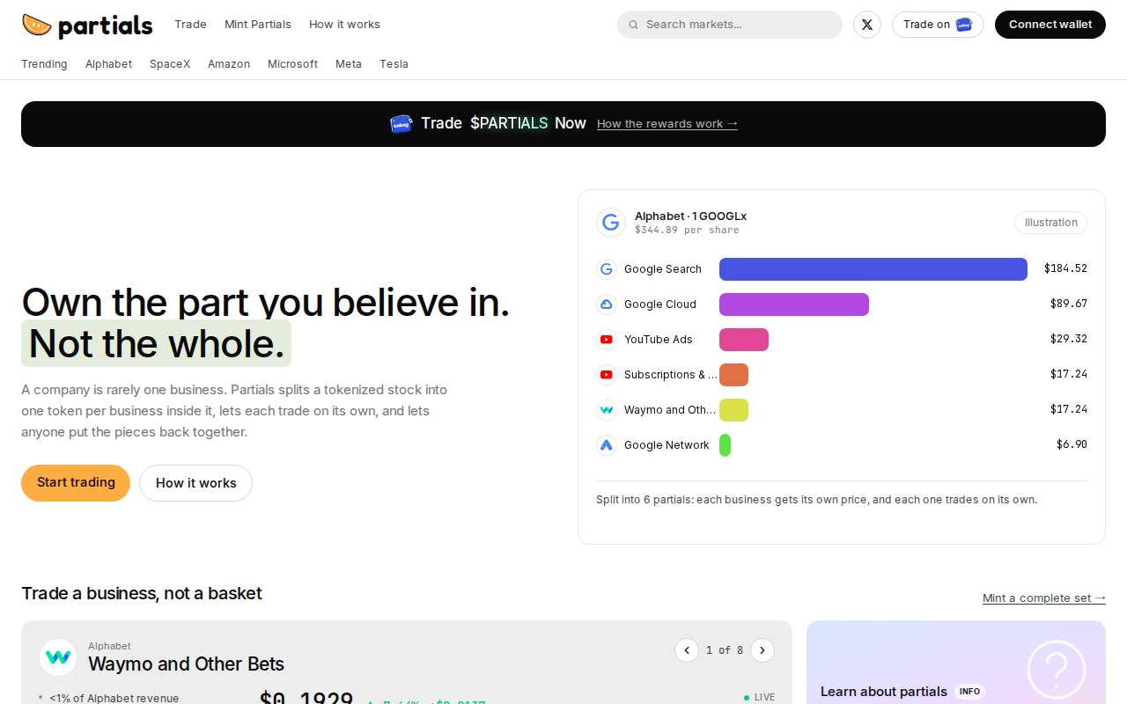Click the Partials orange slice logo
Image resolution: width=1127 pixels, height=704 pixels.
[x=36, y=26]
